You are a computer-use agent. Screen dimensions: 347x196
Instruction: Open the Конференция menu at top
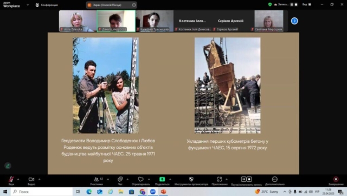coord(47,5)
